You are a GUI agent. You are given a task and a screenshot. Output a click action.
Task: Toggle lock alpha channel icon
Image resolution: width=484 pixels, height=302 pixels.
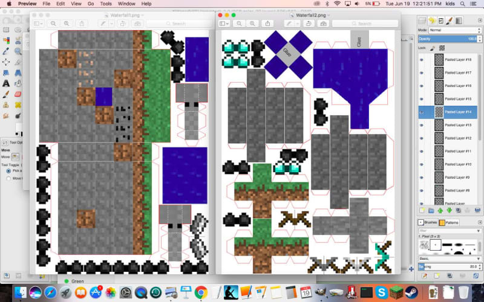coord(442,48)
